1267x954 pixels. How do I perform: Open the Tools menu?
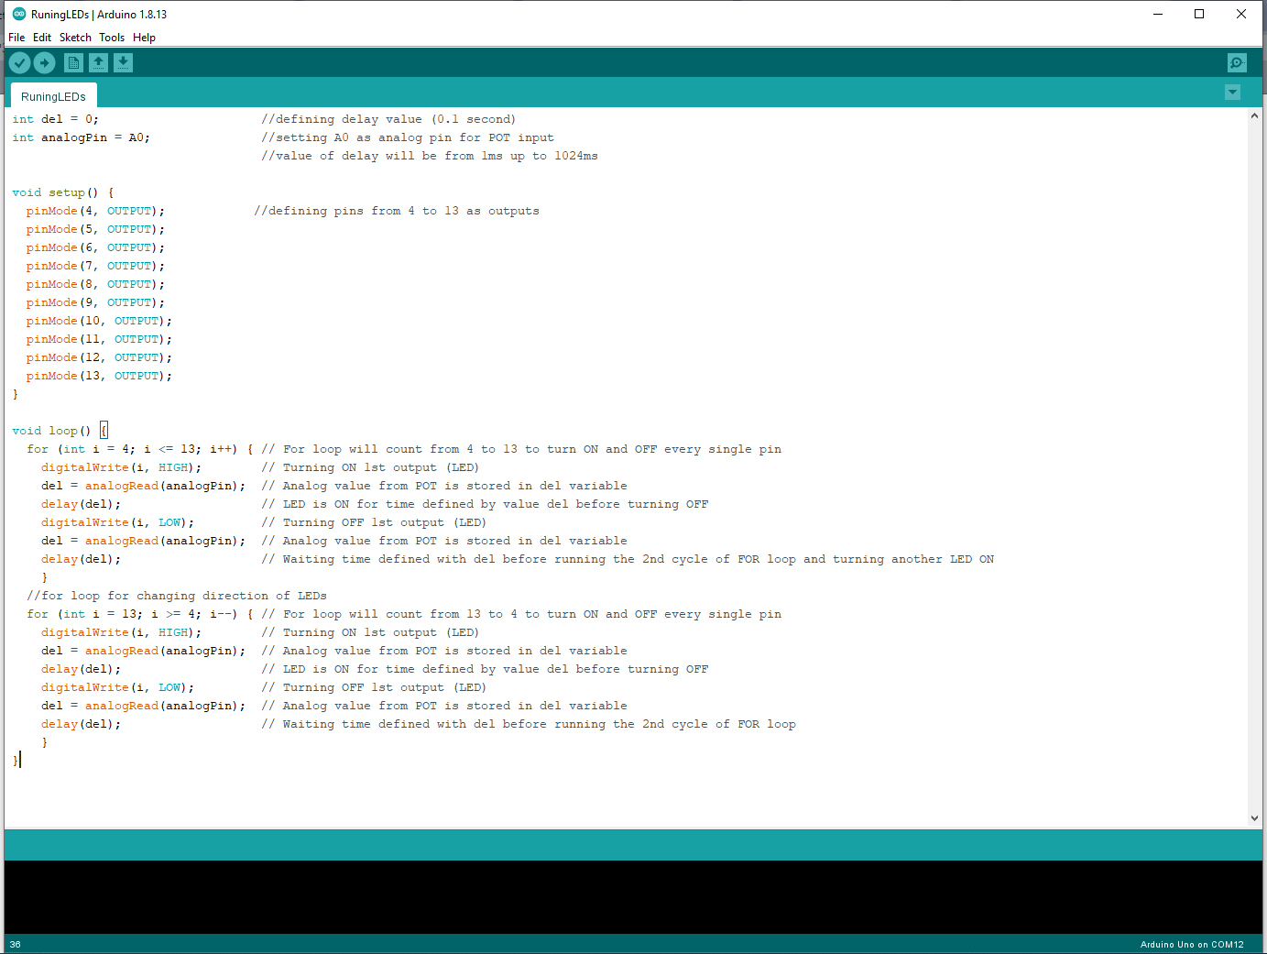click(x=112, y=38)
